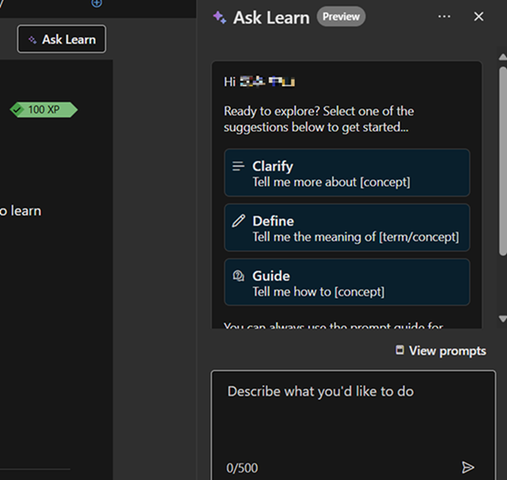Select the Guide suggestion card
This screenshot has height=480, width=507.
tap(347, 282)
